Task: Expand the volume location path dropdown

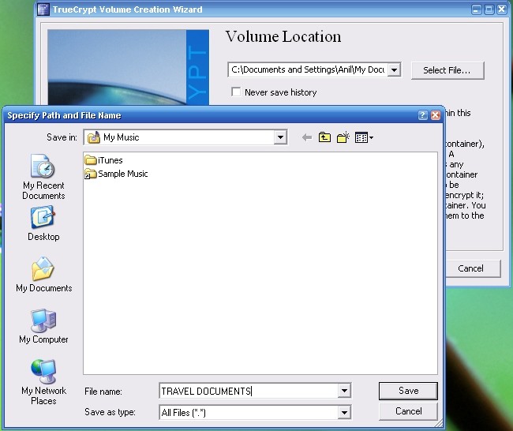Action: [x=395, y=69]
